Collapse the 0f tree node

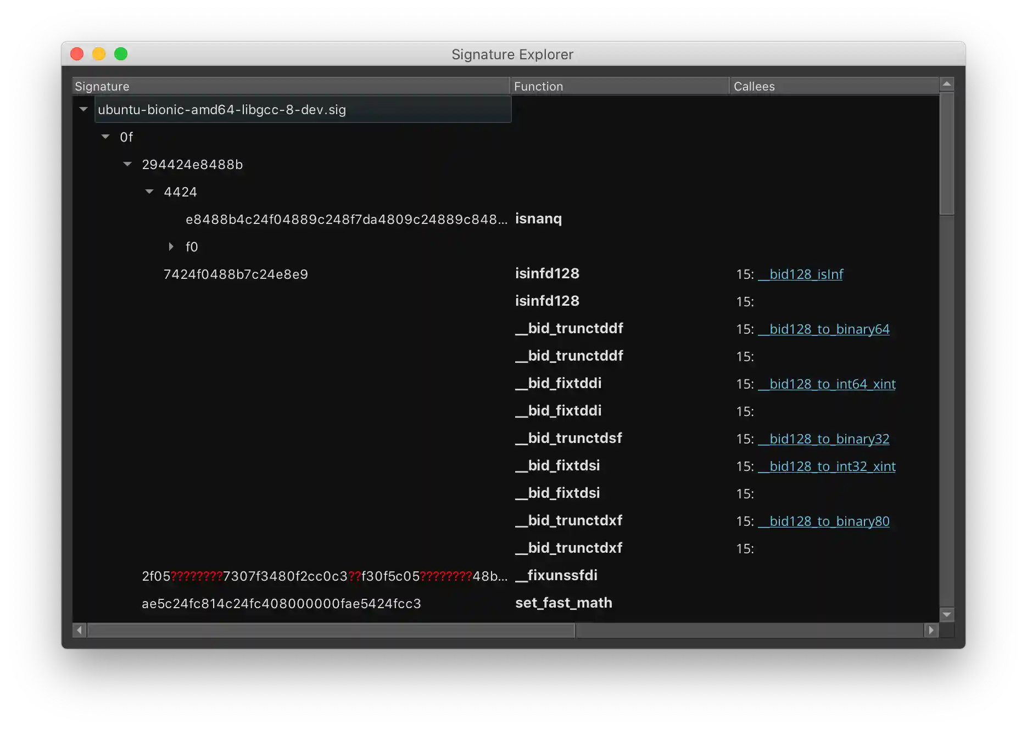tap(105, 137)
